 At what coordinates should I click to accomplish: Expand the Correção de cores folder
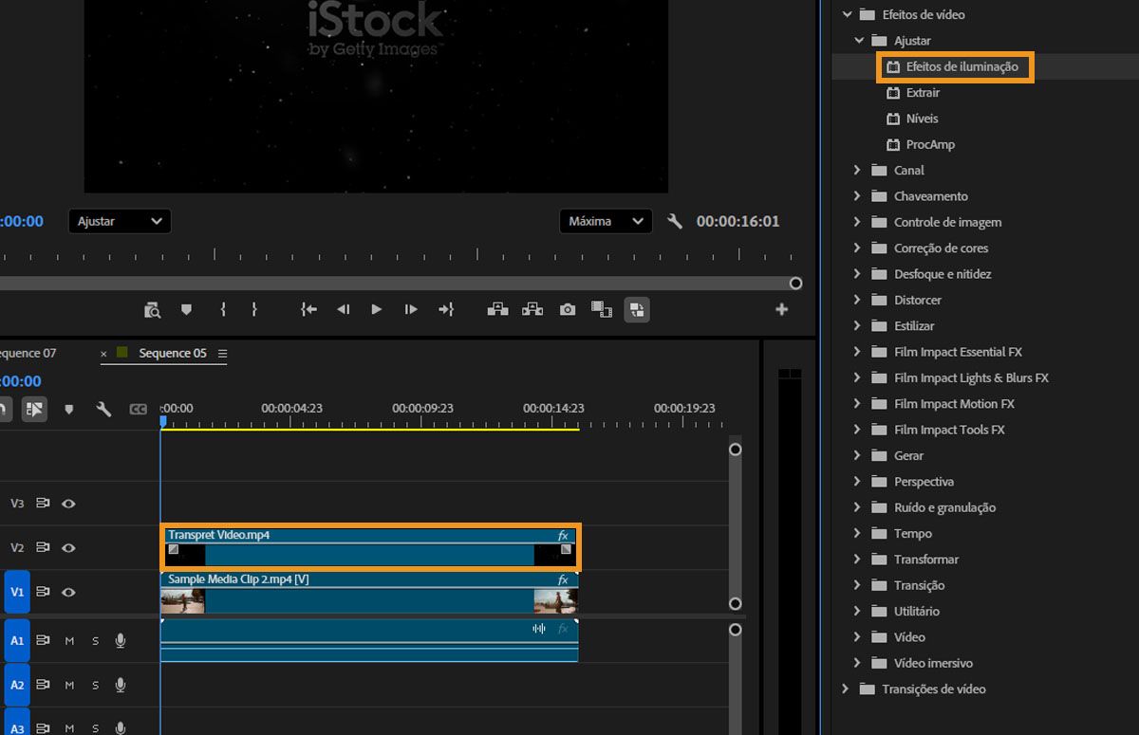pyautogui.click(x=857, y=248)
